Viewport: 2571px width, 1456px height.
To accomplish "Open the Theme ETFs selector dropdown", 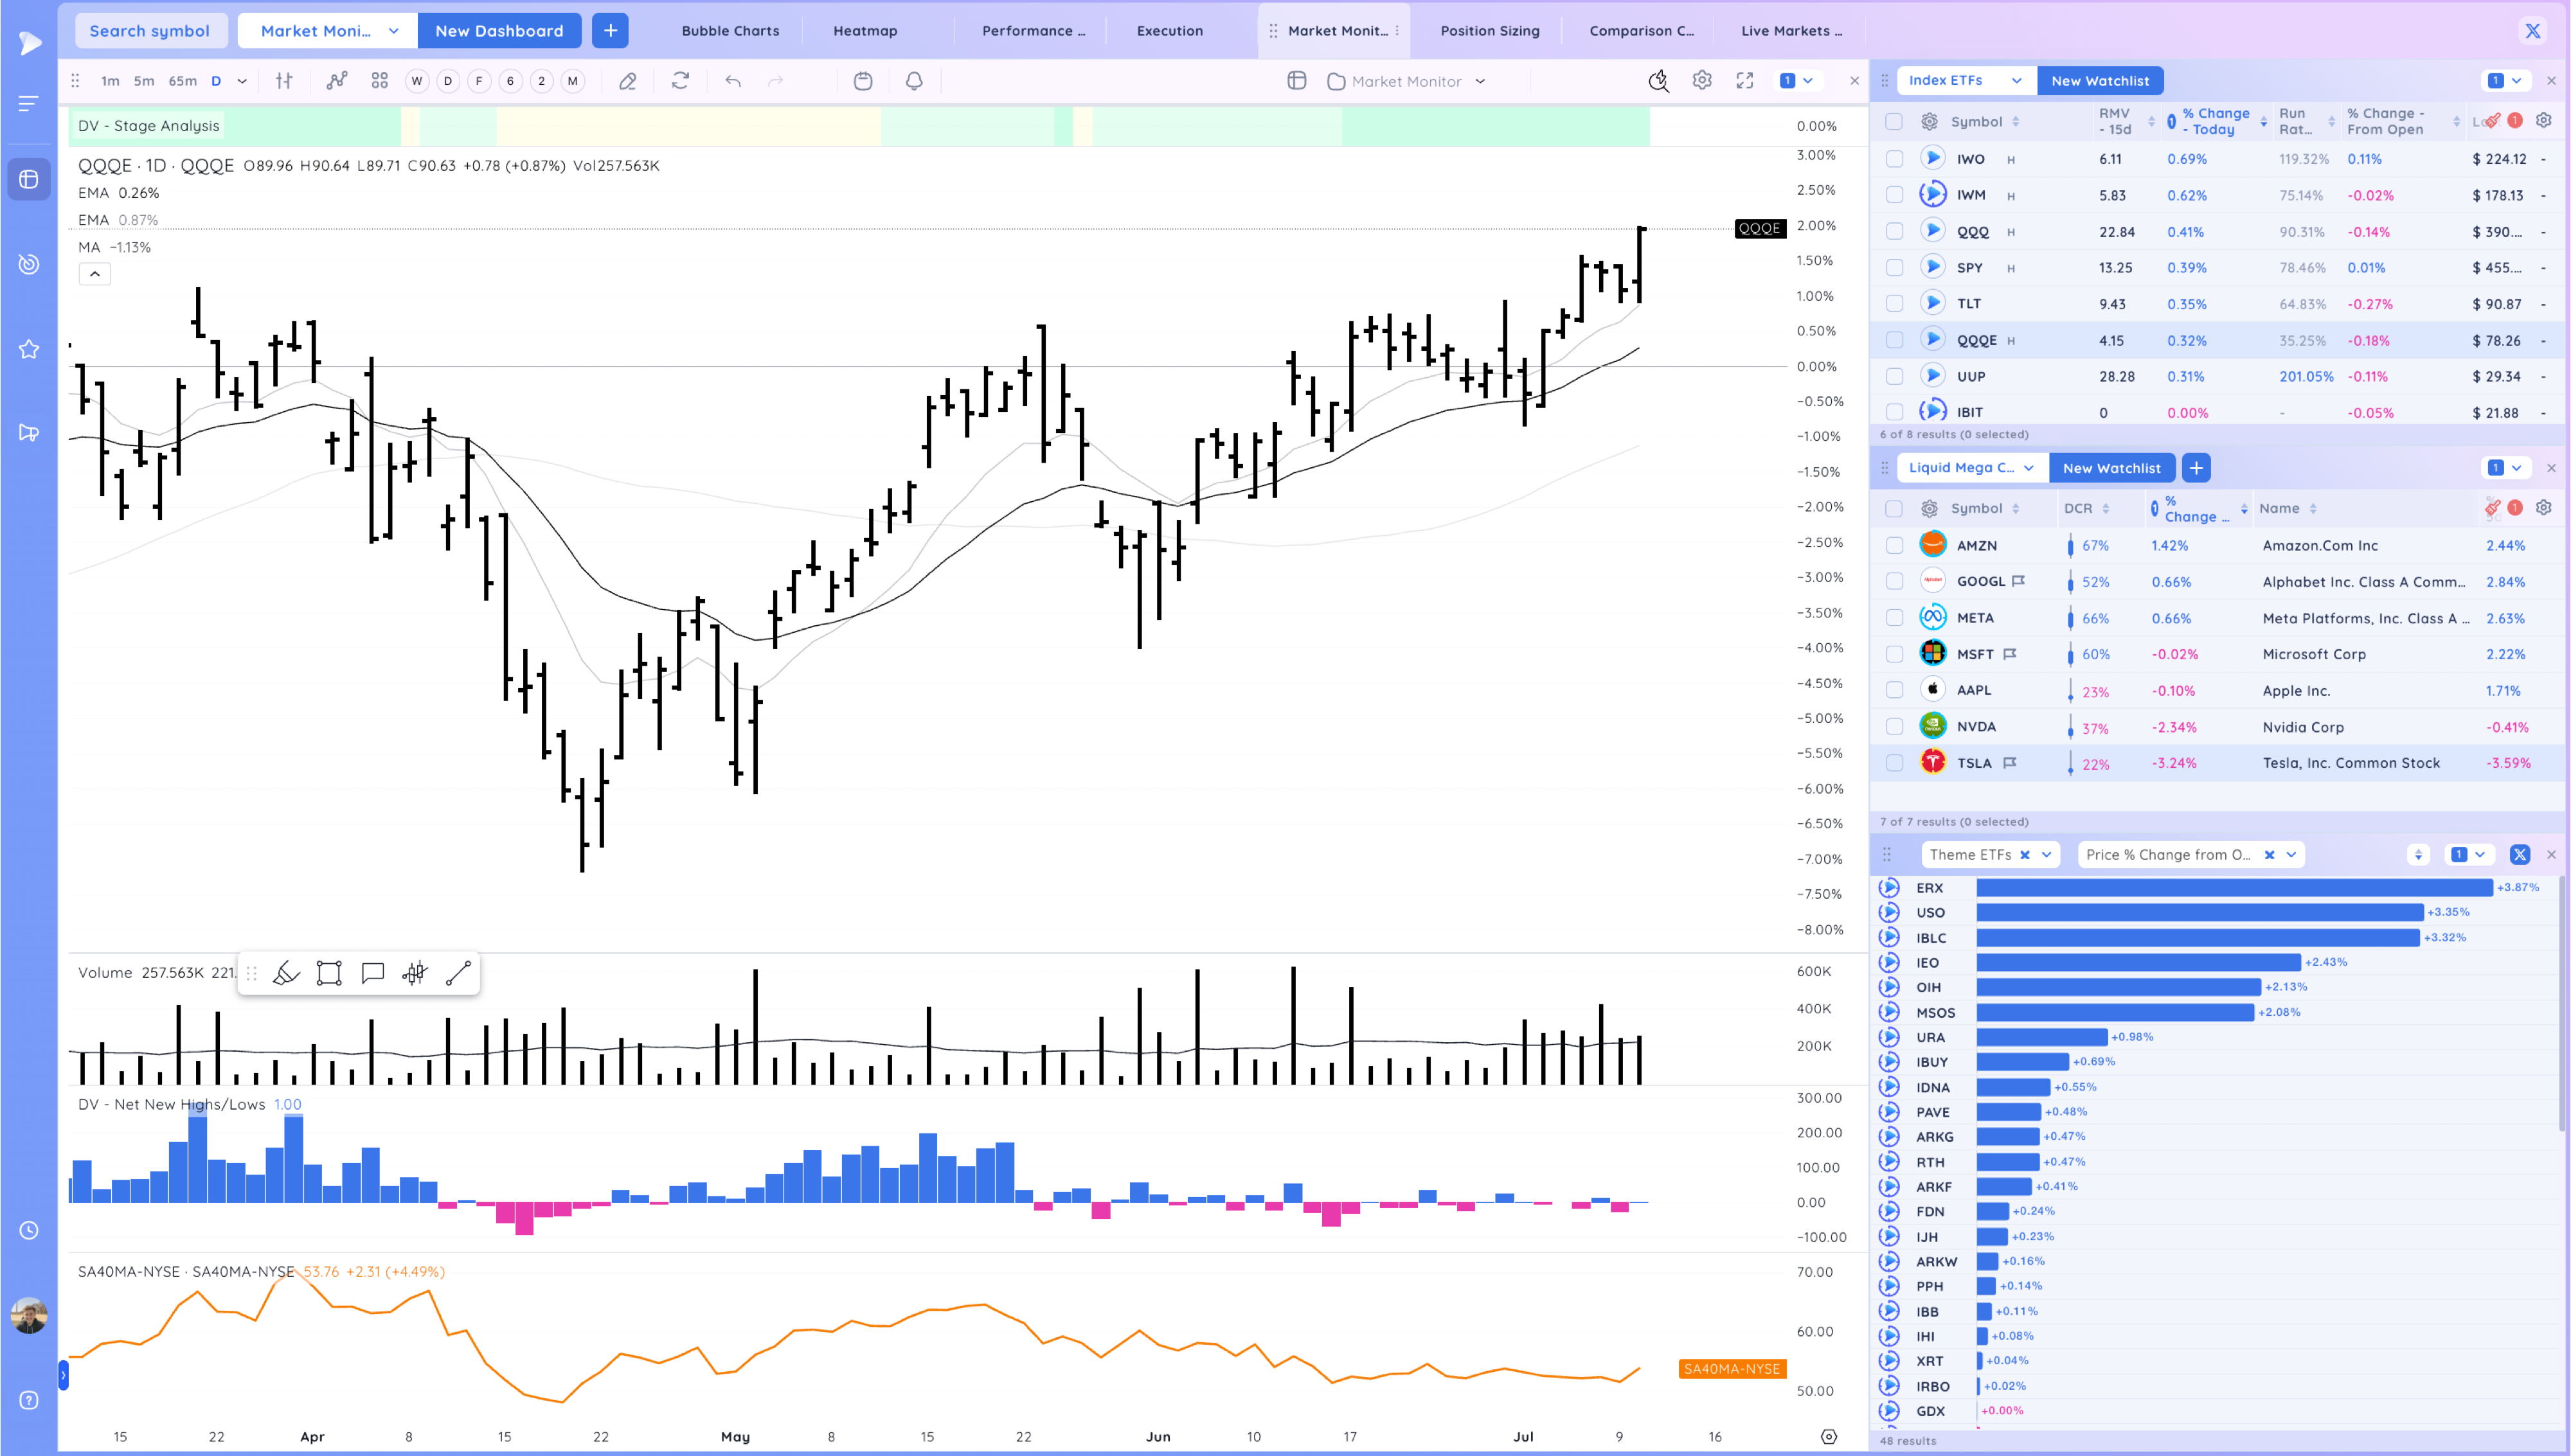I will click(x=2046, y=855).
